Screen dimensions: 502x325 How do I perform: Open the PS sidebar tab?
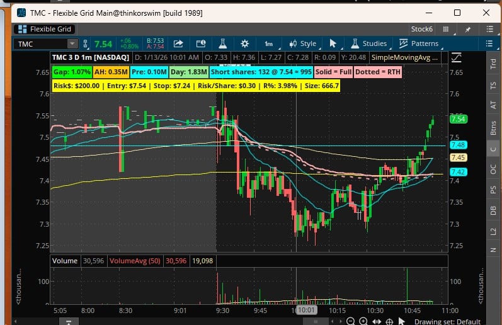point(493,190)
